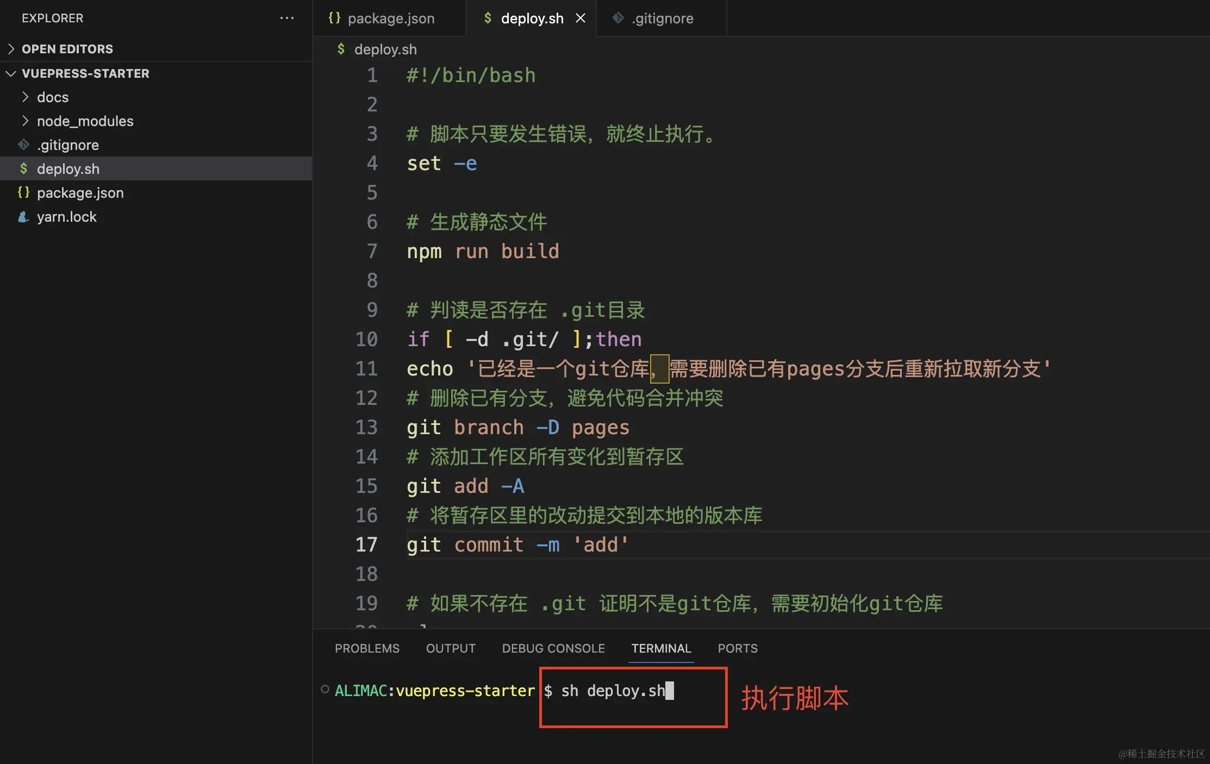
Task: Click the deploy.sh breadcrumb label
Action: (x=385, y=49)
